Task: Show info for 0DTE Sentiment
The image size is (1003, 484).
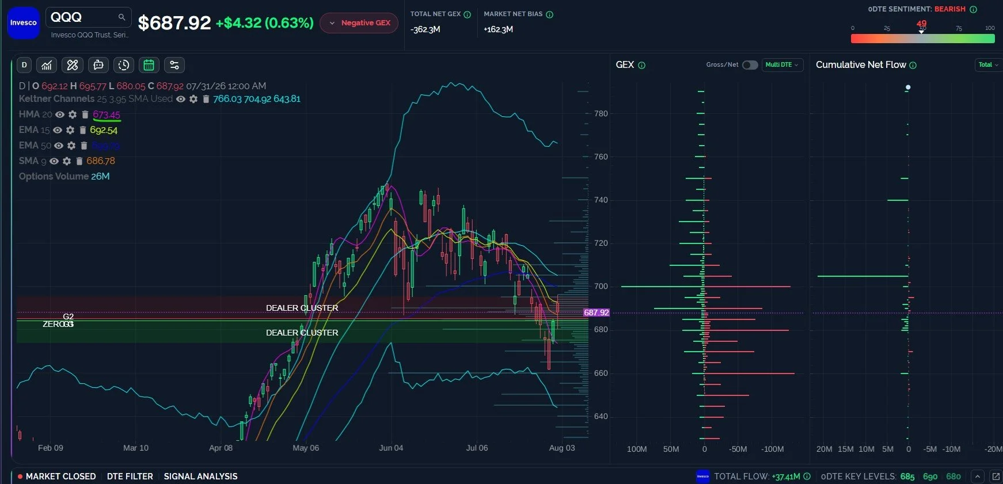Action: (973, 9)
